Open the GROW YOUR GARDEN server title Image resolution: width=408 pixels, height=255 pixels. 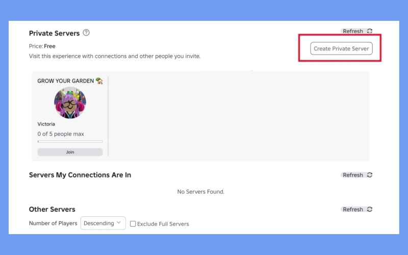(65, 81)
